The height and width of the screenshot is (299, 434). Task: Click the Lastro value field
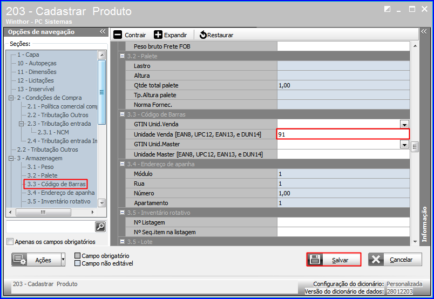pyautogui.click(x=343, y=66)
